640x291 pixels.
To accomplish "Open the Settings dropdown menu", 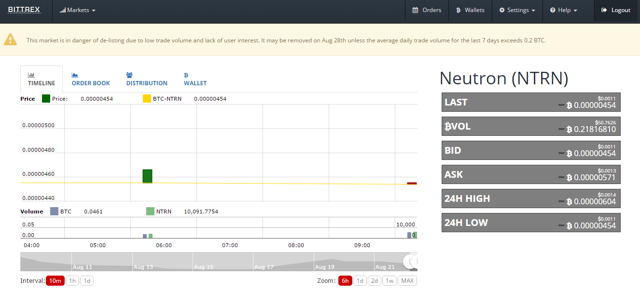I will tap(517, 10).
